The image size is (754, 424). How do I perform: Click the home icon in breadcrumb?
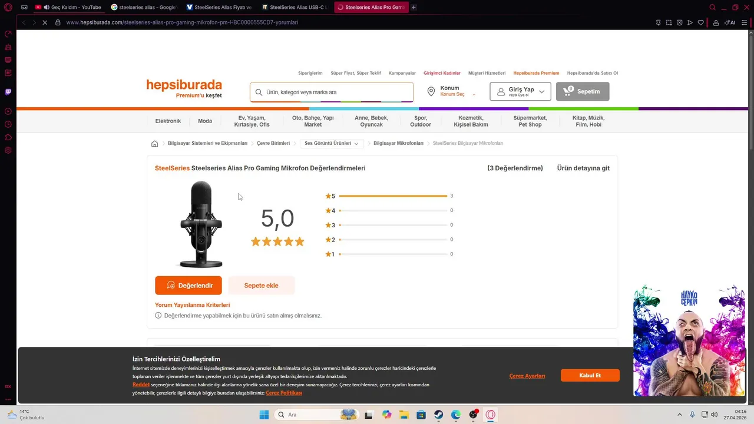tap(154, 144)
